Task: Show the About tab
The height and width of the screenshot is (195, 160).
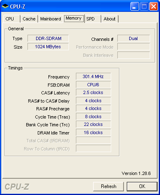Action: tap(110, 19)
